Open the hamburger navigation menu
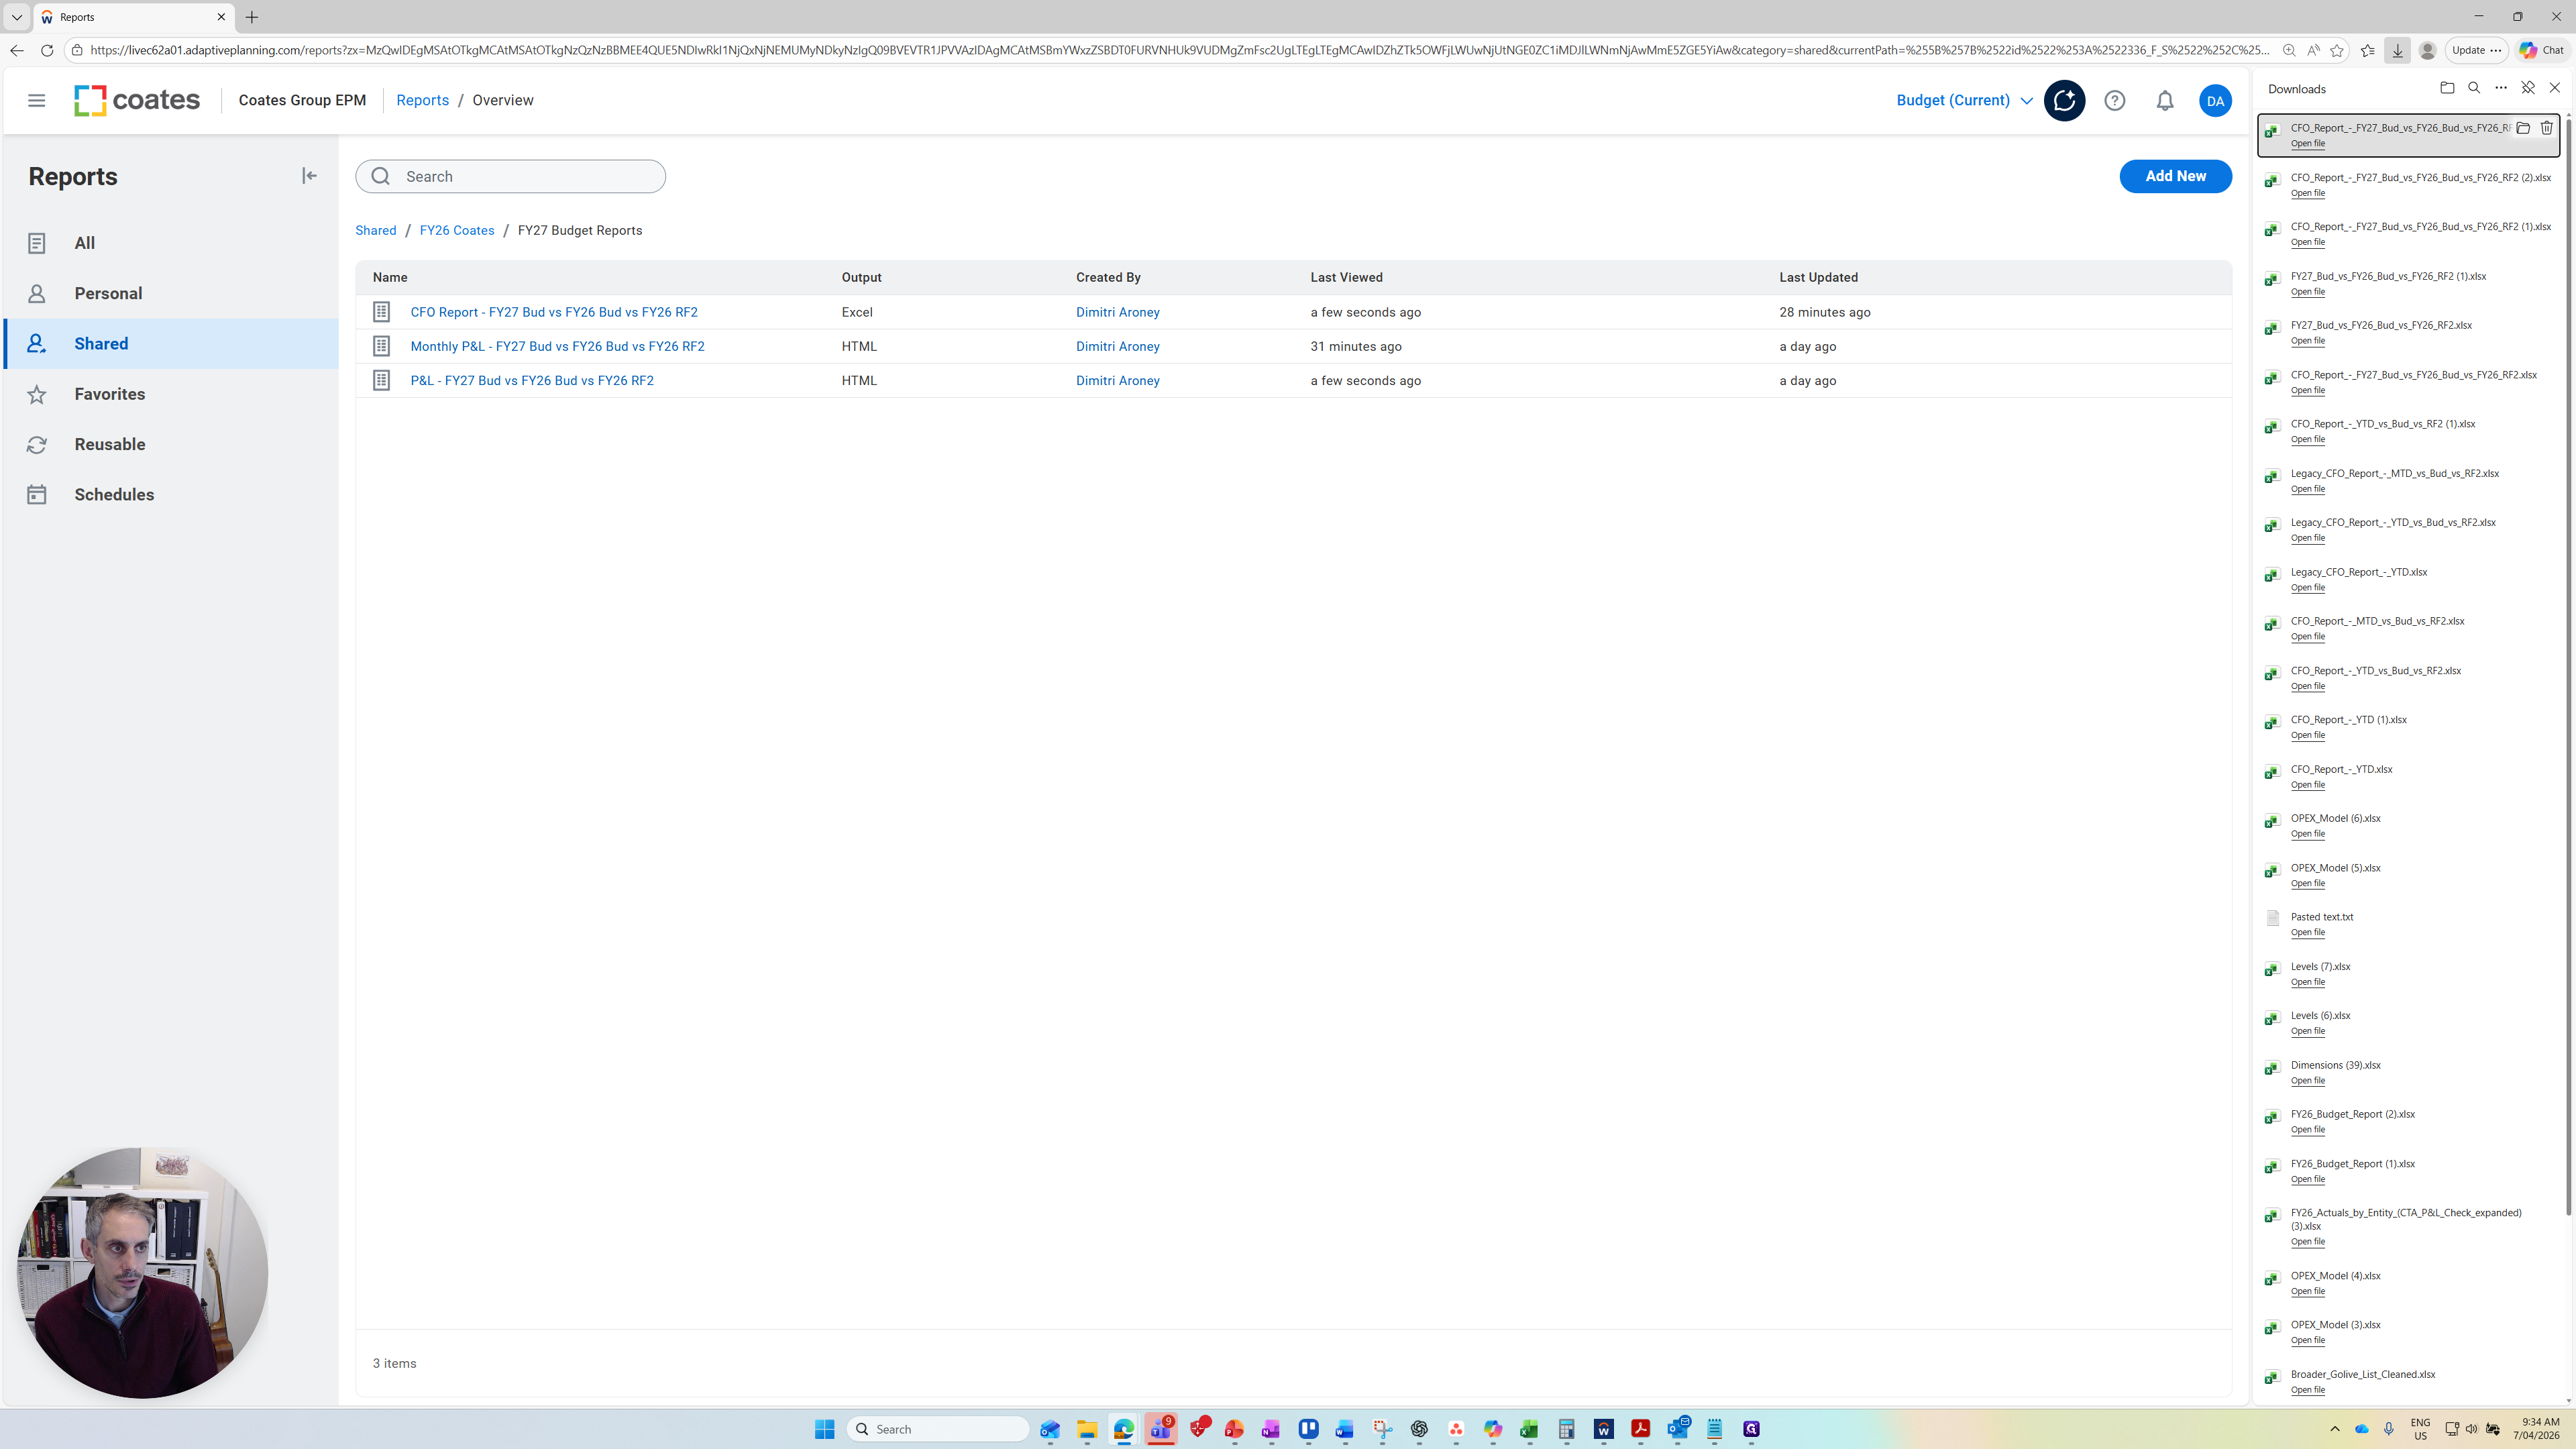2576x1449 pixels. [x=36, y=100]
